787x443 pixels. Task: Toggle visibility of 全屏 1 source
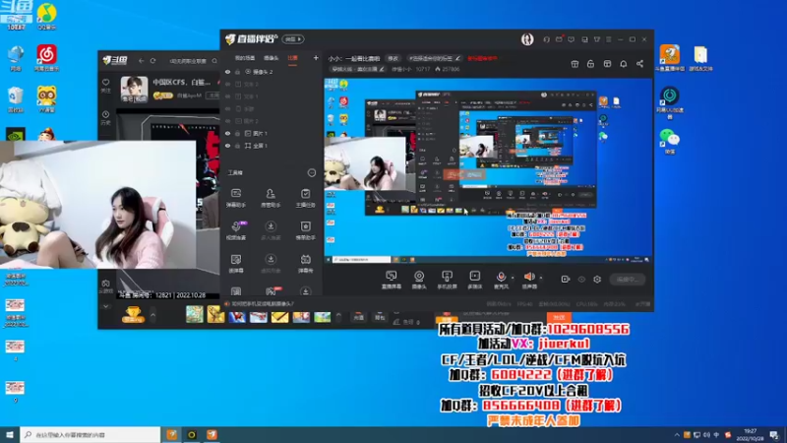228,146
